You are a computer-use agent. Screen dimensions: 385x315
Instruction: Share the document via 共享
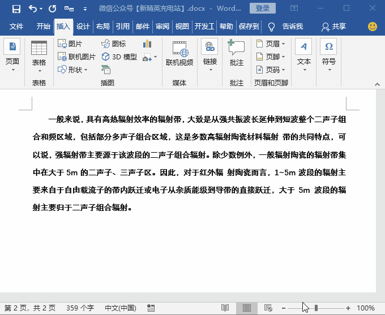[333, 26]
